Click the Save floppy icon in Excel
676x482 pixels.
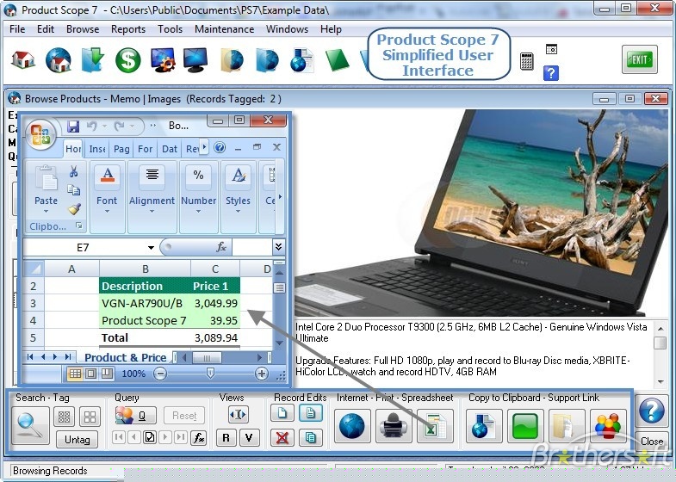point(73,127)
